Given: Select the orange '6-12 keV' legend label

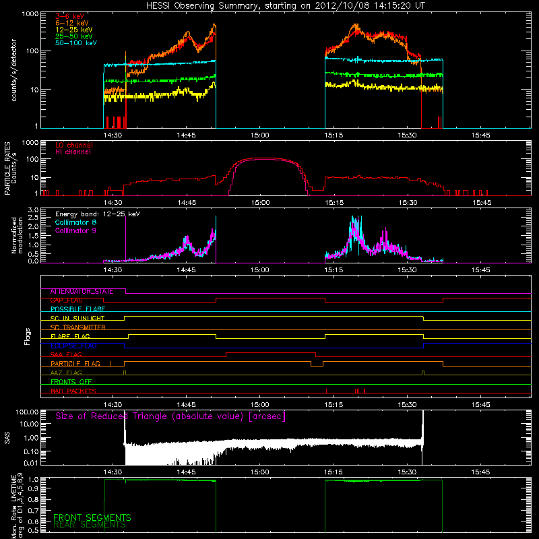Looking at the screenshot, I should coord(72,23).
